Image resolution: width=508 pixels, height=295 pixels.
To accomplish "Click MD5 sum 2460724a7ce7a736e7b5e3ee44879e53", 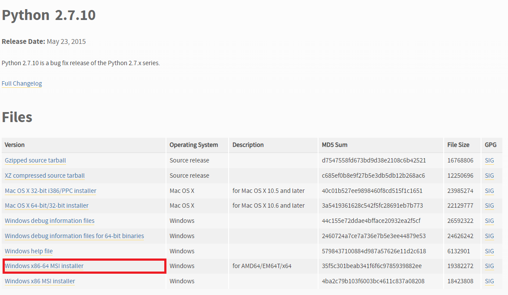I will (374, 236).
